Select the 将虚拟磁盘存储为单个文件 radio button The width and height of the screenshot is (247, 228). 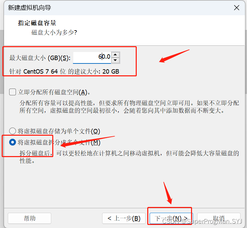point(13,131)
